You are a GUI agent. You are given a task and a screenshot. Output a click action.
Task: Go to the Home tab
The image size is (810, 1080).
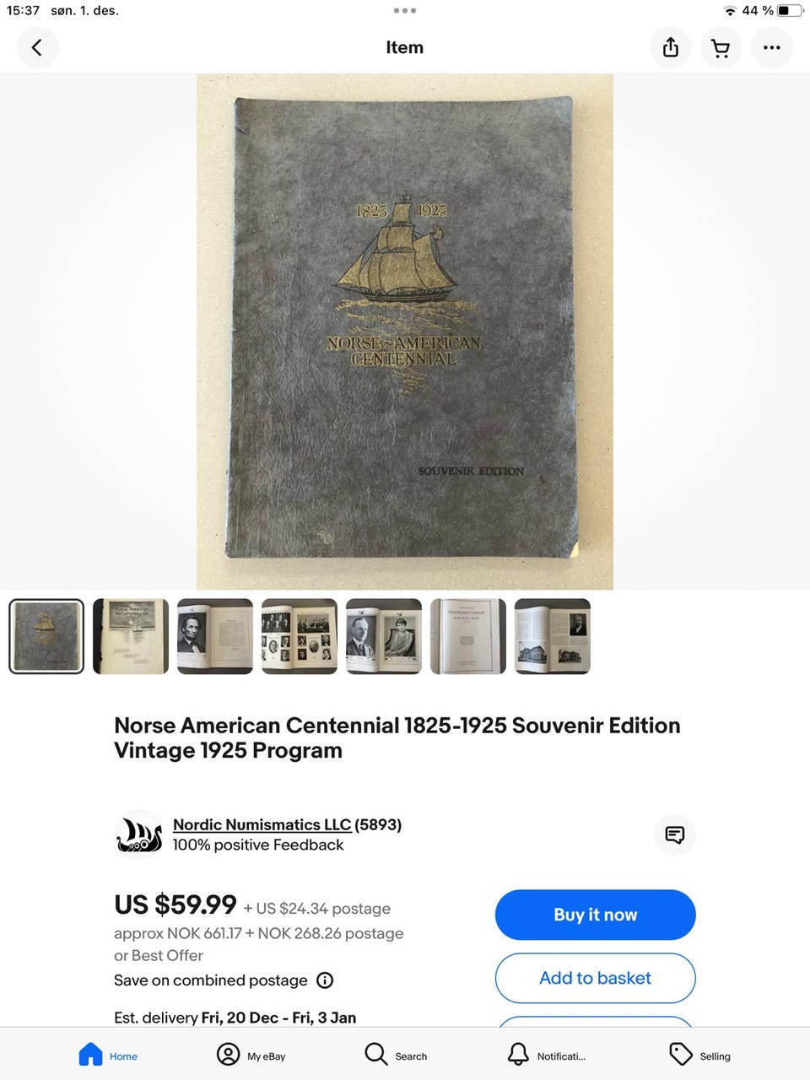(108, 1055)
